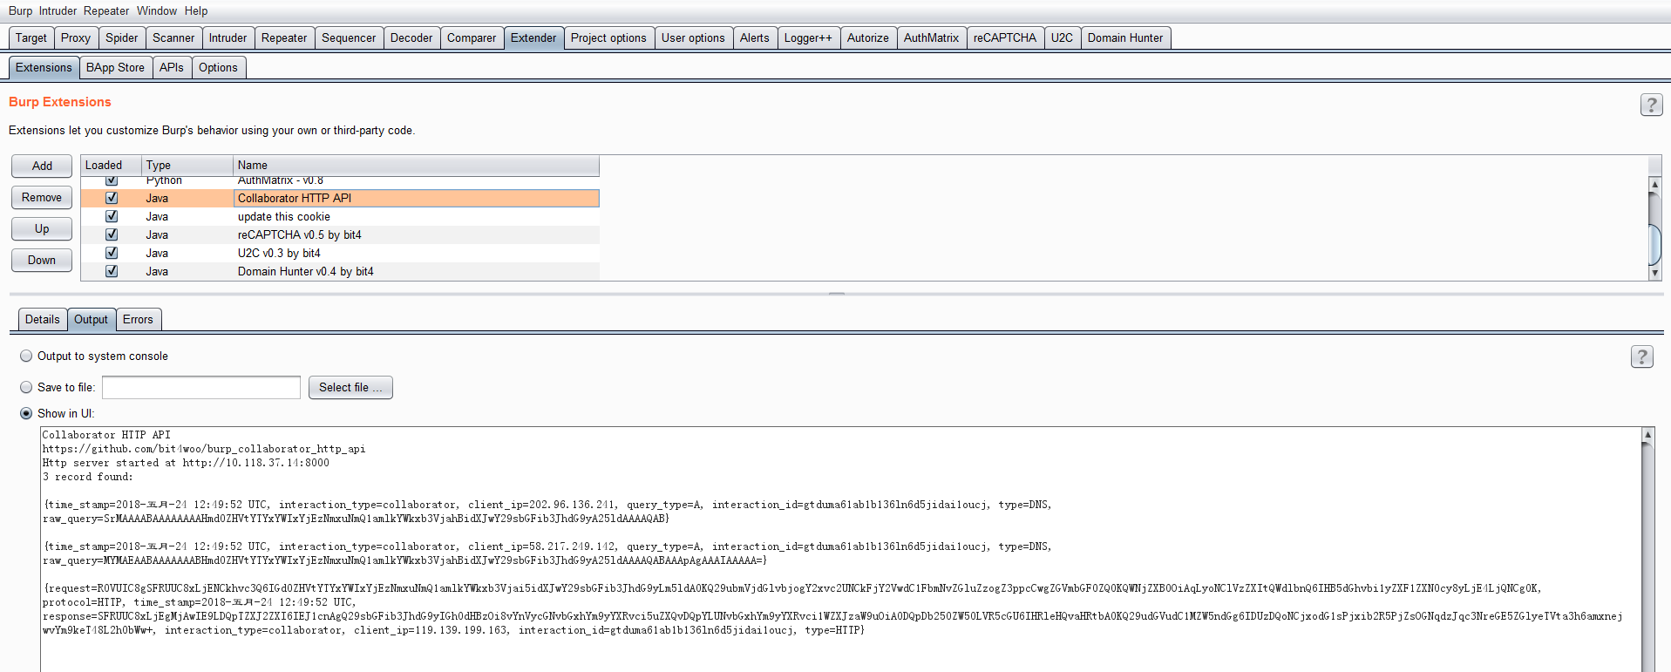Click the extensions table scrollbar thumb
Image resolution: width=1671 pixels, height=672 pixels.
coord(1654,245)
